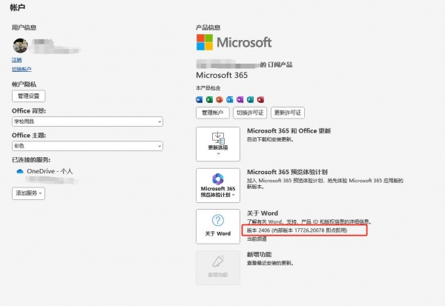Click the Access app icon
This screenshot has width=445, height=306.
tap(260, 99)
